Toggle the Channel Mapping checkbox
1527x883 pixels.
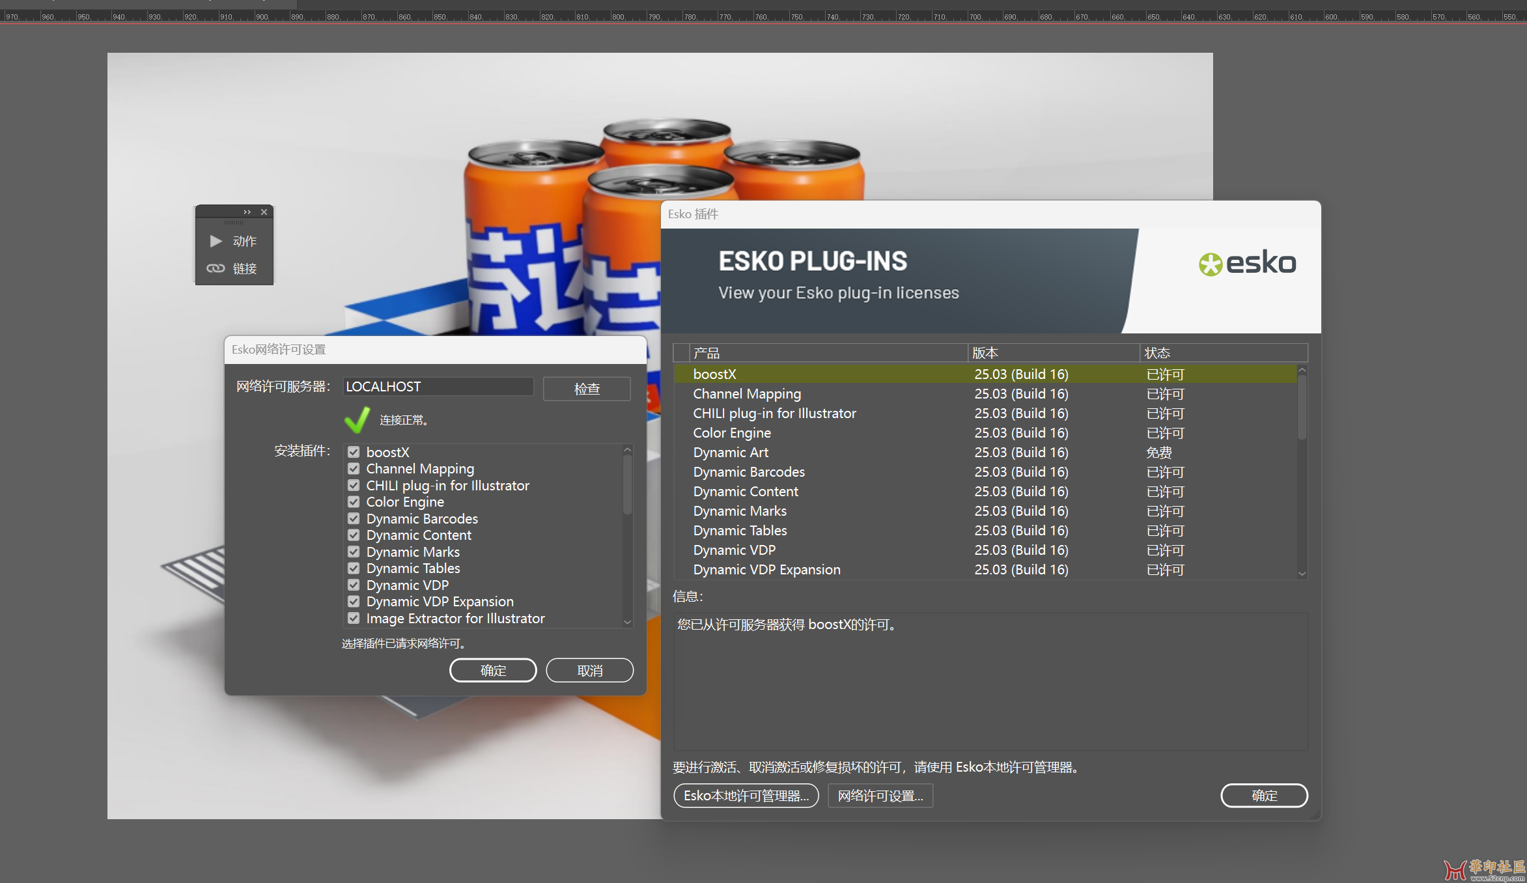[x=354, y=469]
